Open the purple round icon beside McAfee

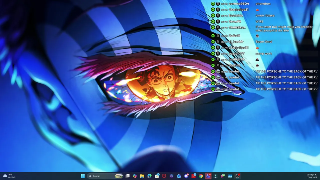(171, 176)
